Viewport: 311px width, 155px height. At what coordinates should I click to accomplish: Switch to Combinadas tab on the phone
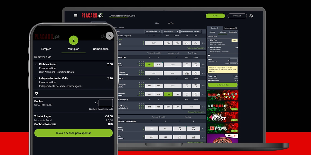tap(101, 49)
